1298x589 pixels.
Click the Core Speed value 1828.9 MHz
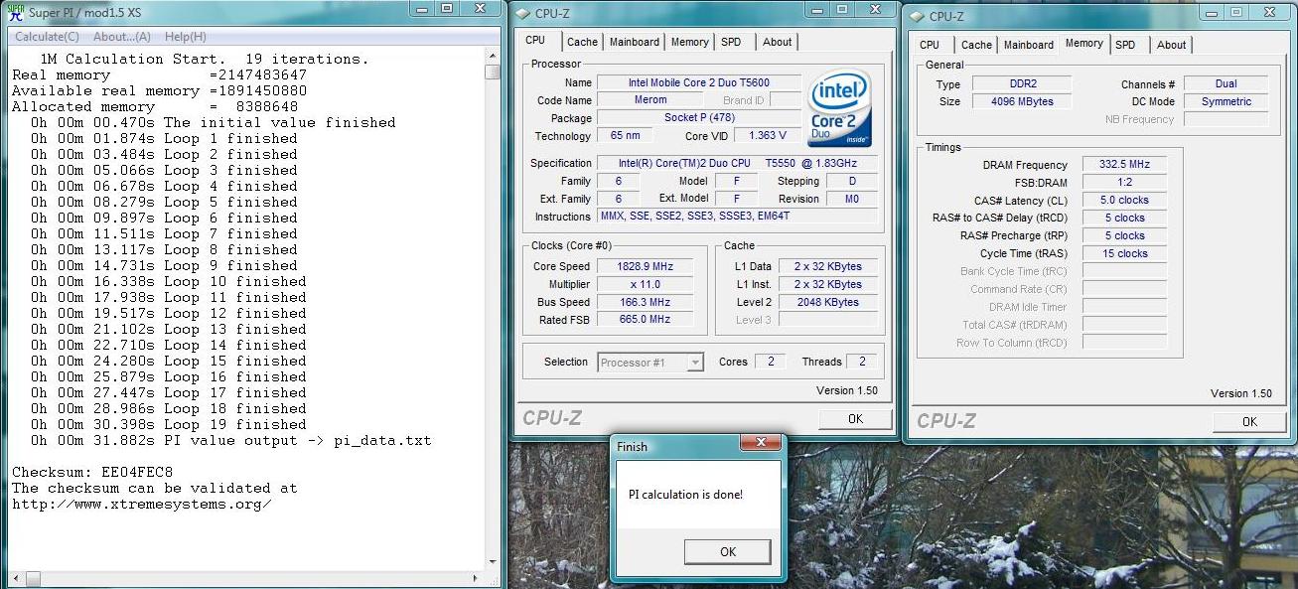coord(645,266)
